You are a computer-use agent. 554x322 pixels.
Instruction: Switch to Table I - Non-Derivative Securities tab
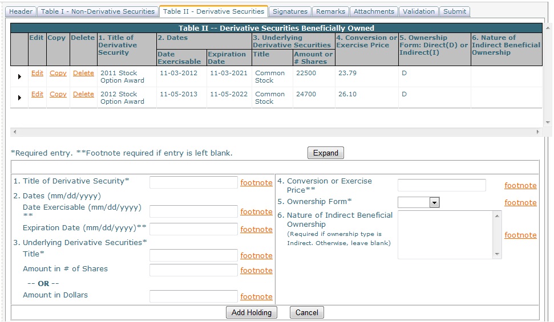point(98,11)
